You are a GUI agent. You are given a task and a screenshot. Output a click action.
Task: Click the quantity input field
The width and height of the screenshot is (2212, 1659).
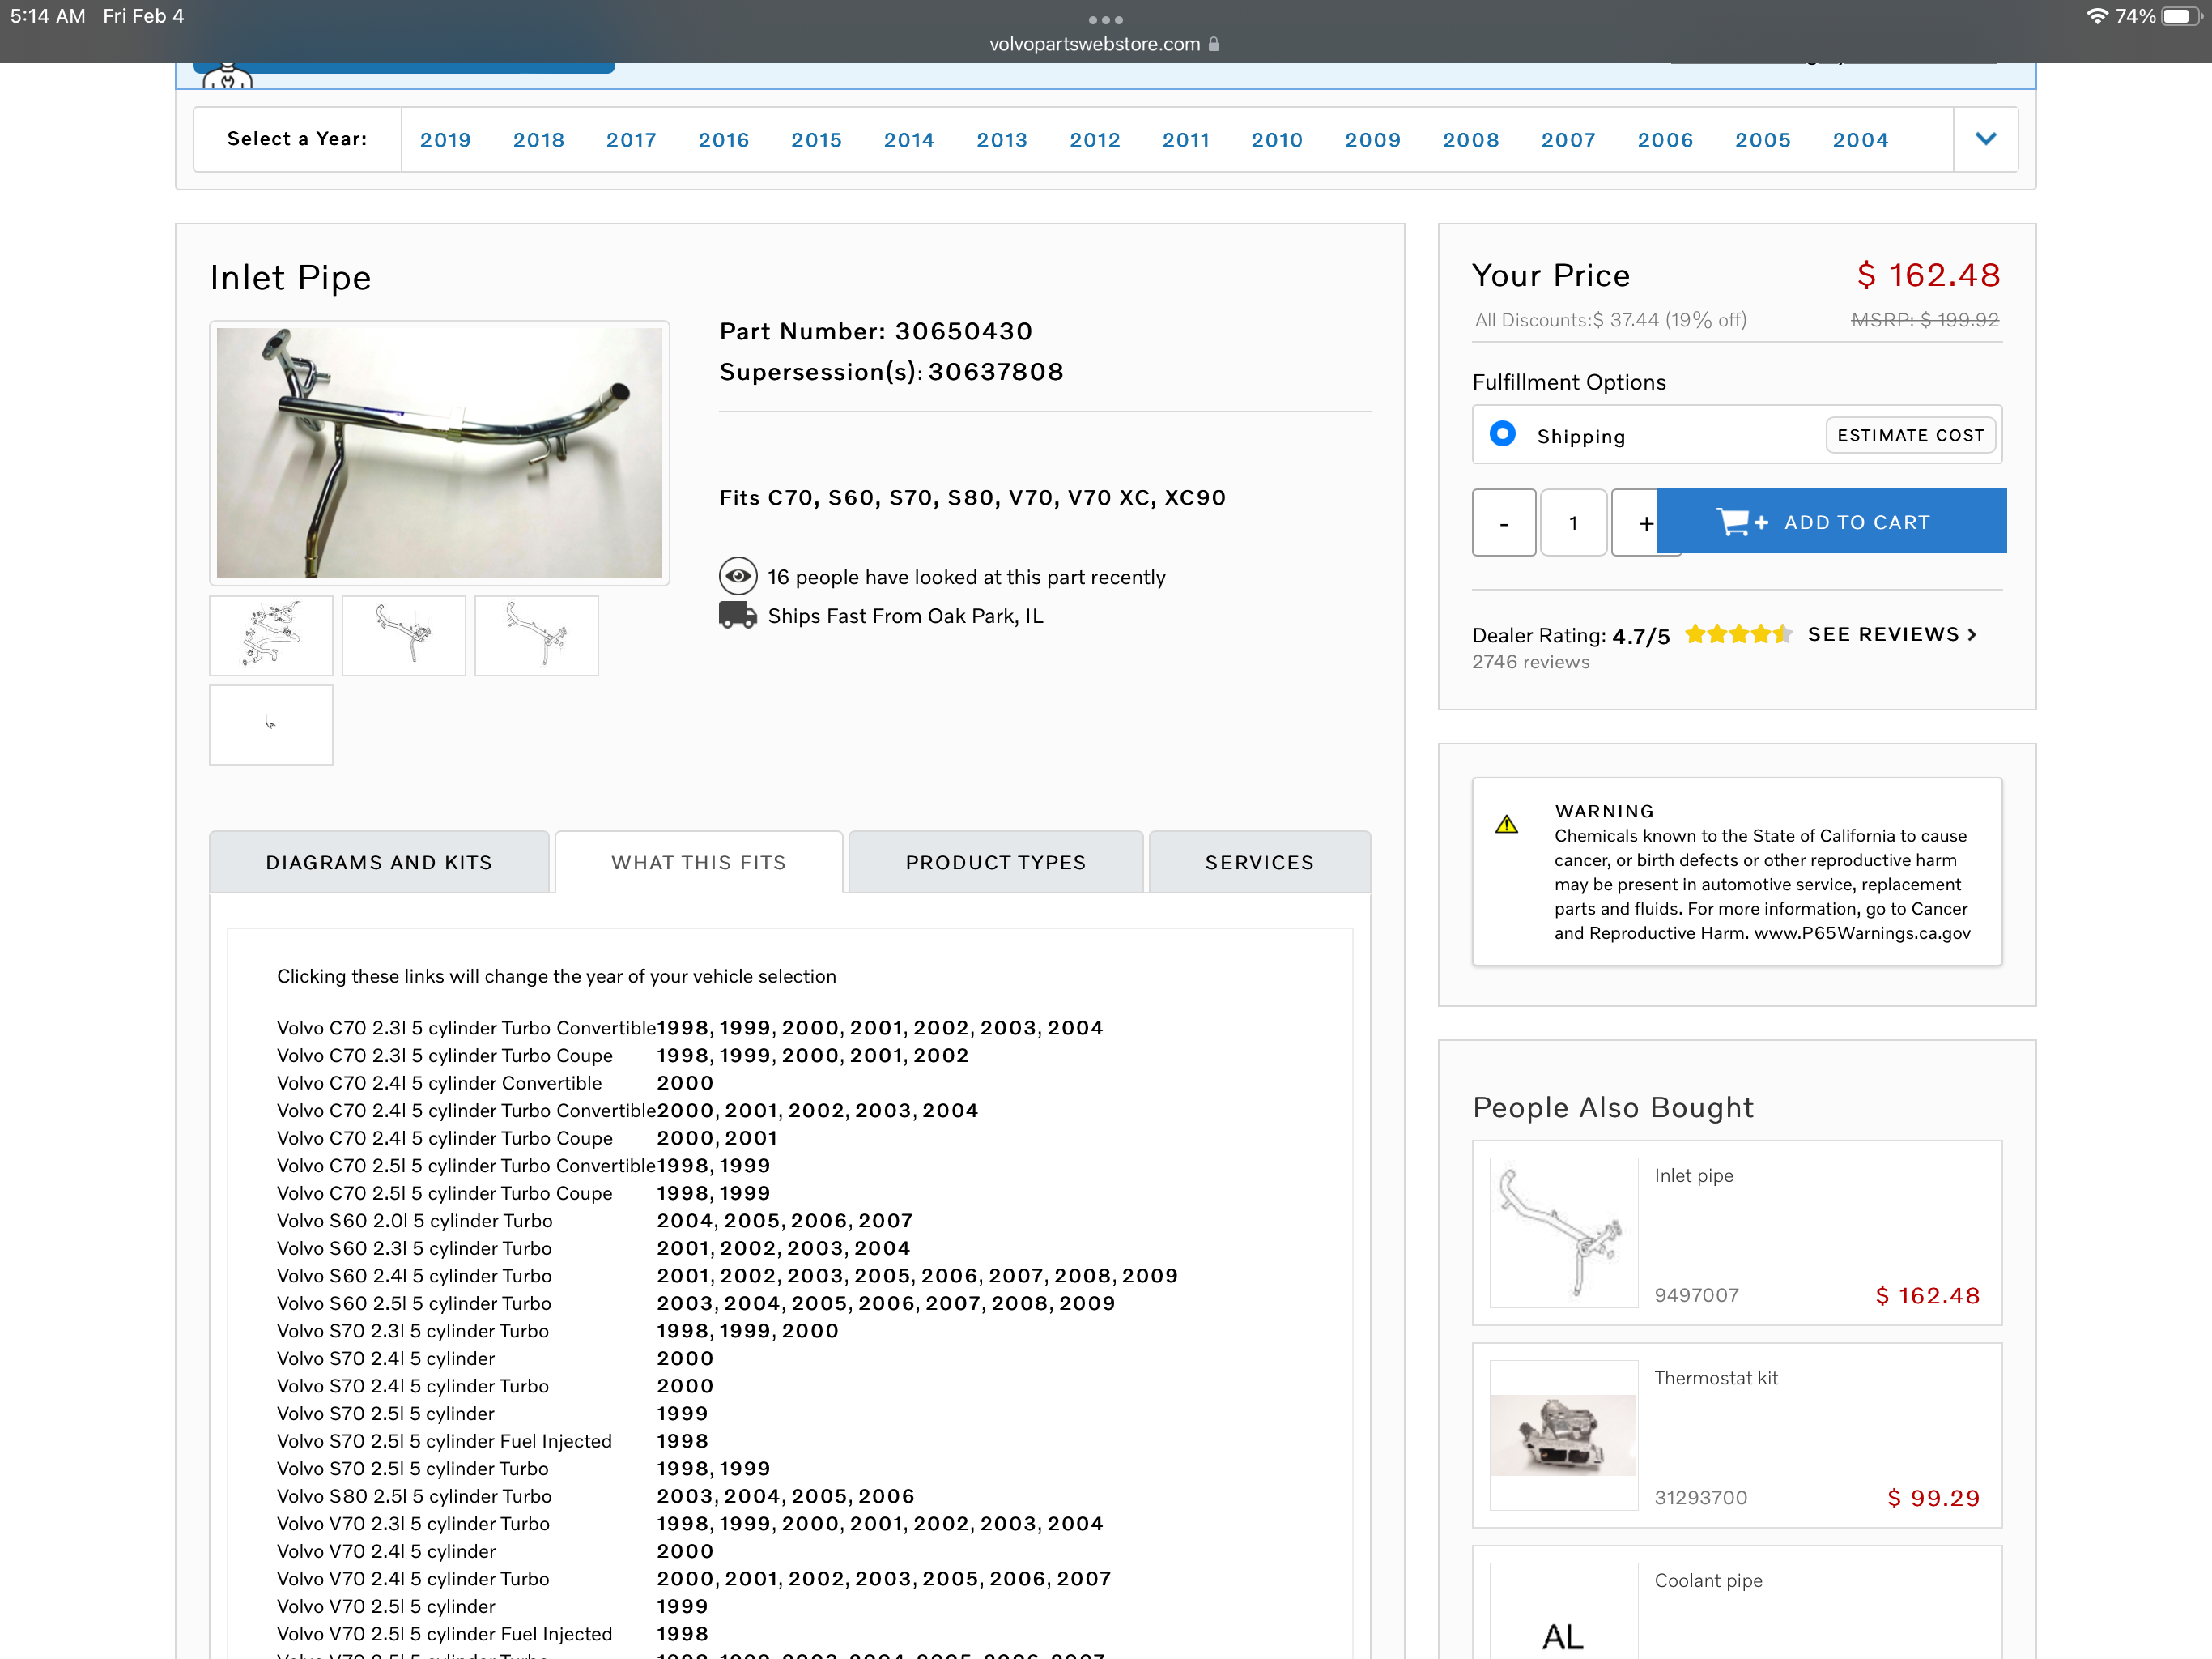pos(1573,522)
